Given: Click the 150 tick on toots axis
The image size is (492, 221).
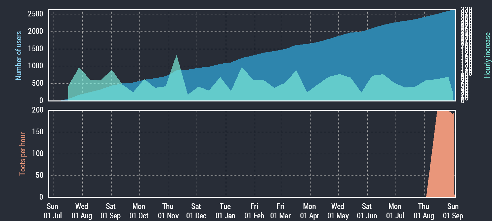Looking at the screenshot, I should click(x=38, y=132).
